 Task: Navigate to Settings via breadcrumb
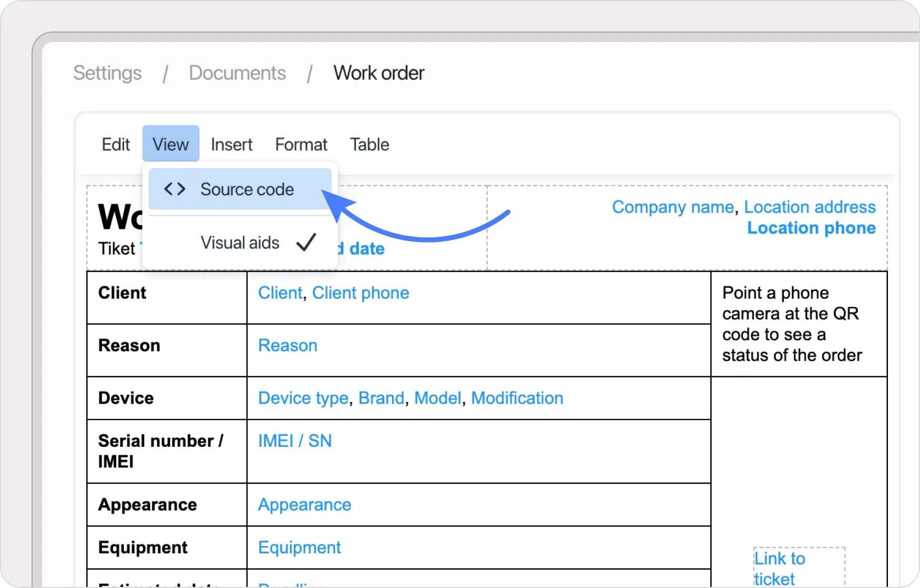[107, 73]
